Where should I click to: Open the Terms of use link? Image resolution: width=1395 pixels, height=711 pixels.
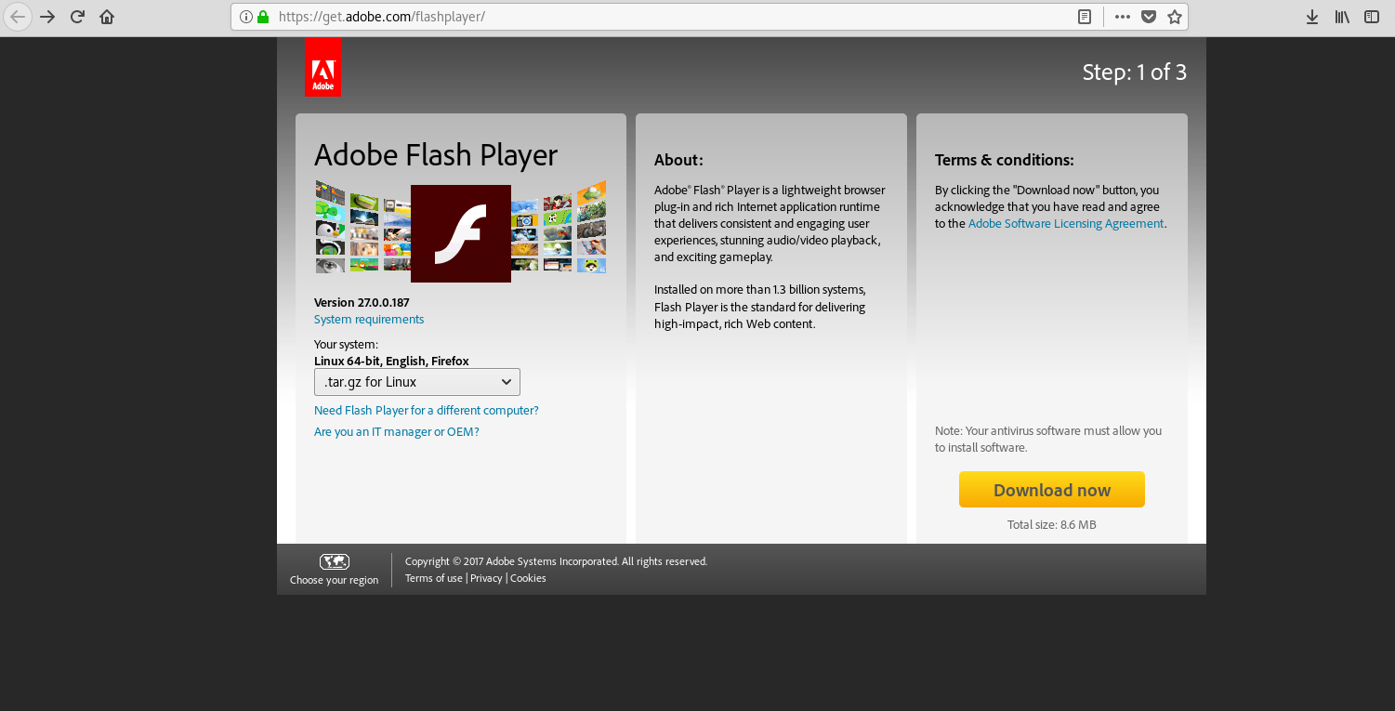coord(434,578)
